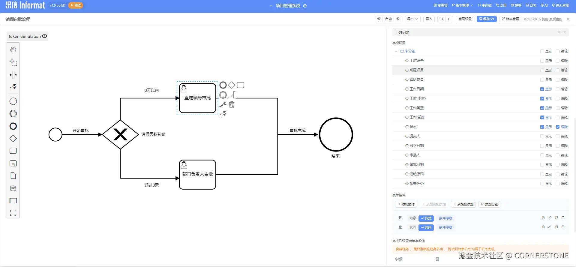Viewport: 576px width, 267px height.
Task: Check 显示 for 审批日期 field
Action: (542, 165)
